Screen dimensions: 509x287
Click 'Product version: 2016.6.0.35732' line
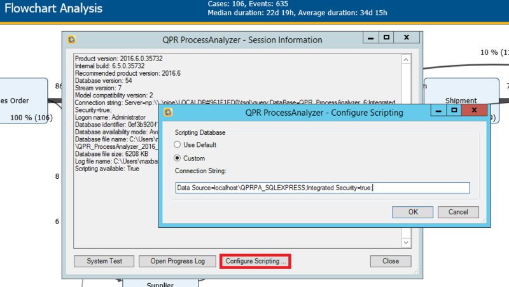coord(119,59)
